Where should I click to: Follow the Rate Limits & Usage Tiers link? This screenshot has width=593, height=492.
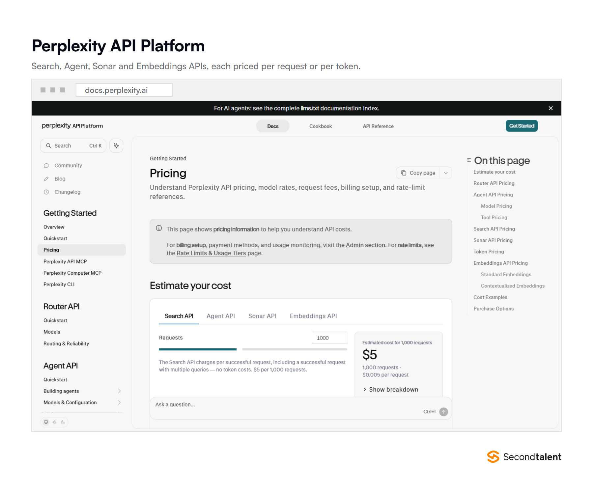tap(211, 253)
